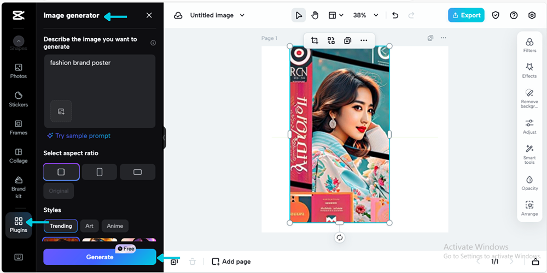This screenshot has height=273, width=547.
Task: Open Untitled image name dropdown
Action: pyautogui.click(x=217, y=15)
